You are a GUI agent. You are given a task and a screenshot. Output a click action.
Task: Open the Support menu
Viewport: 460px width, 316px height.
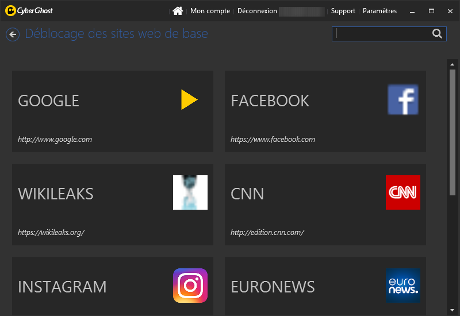tap(343, 11)
